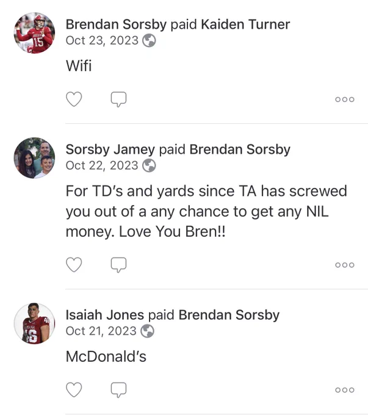Open Kaiden Turner's profile link
Screen dimensions: 368x415
(x=245, y=24)
